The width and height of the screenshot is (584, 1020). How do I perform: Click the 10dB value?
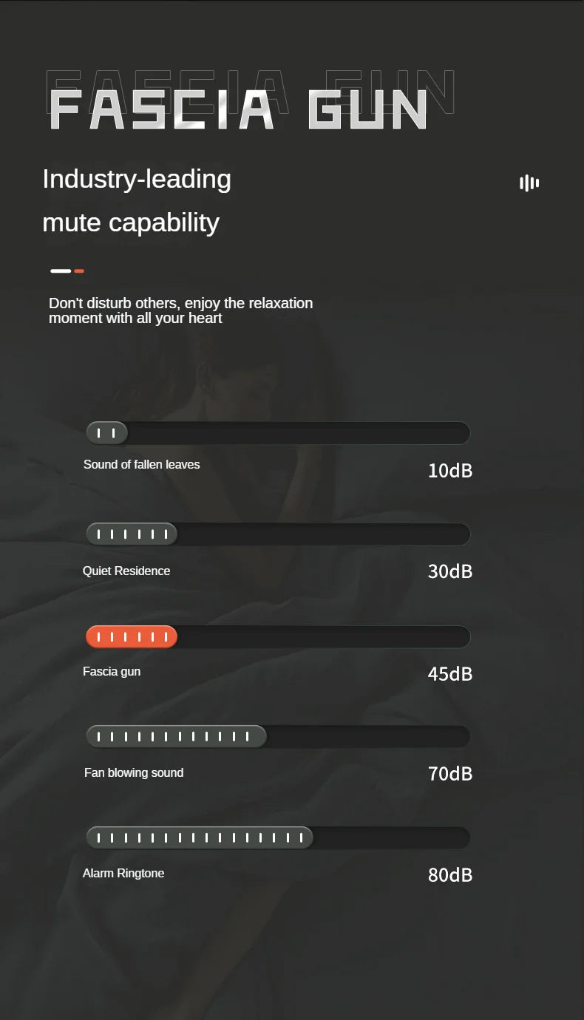(449, 471)
